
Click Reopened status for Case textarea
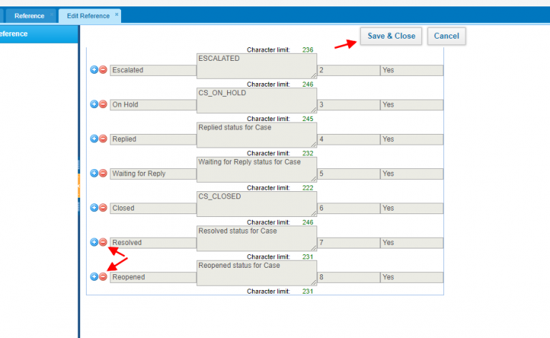click(257, 273)
